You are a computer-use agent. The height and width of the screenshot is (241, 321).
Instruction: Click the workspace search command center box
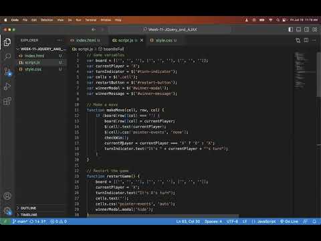click(x=170, y=29)
